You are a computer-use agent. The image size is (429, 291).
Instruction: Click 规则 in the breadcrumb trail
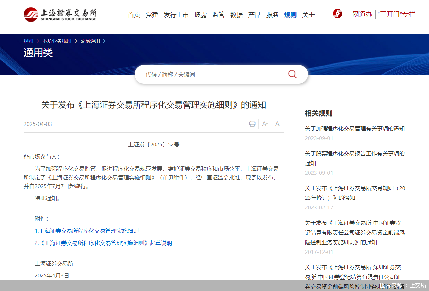click(x=28, y=41)
